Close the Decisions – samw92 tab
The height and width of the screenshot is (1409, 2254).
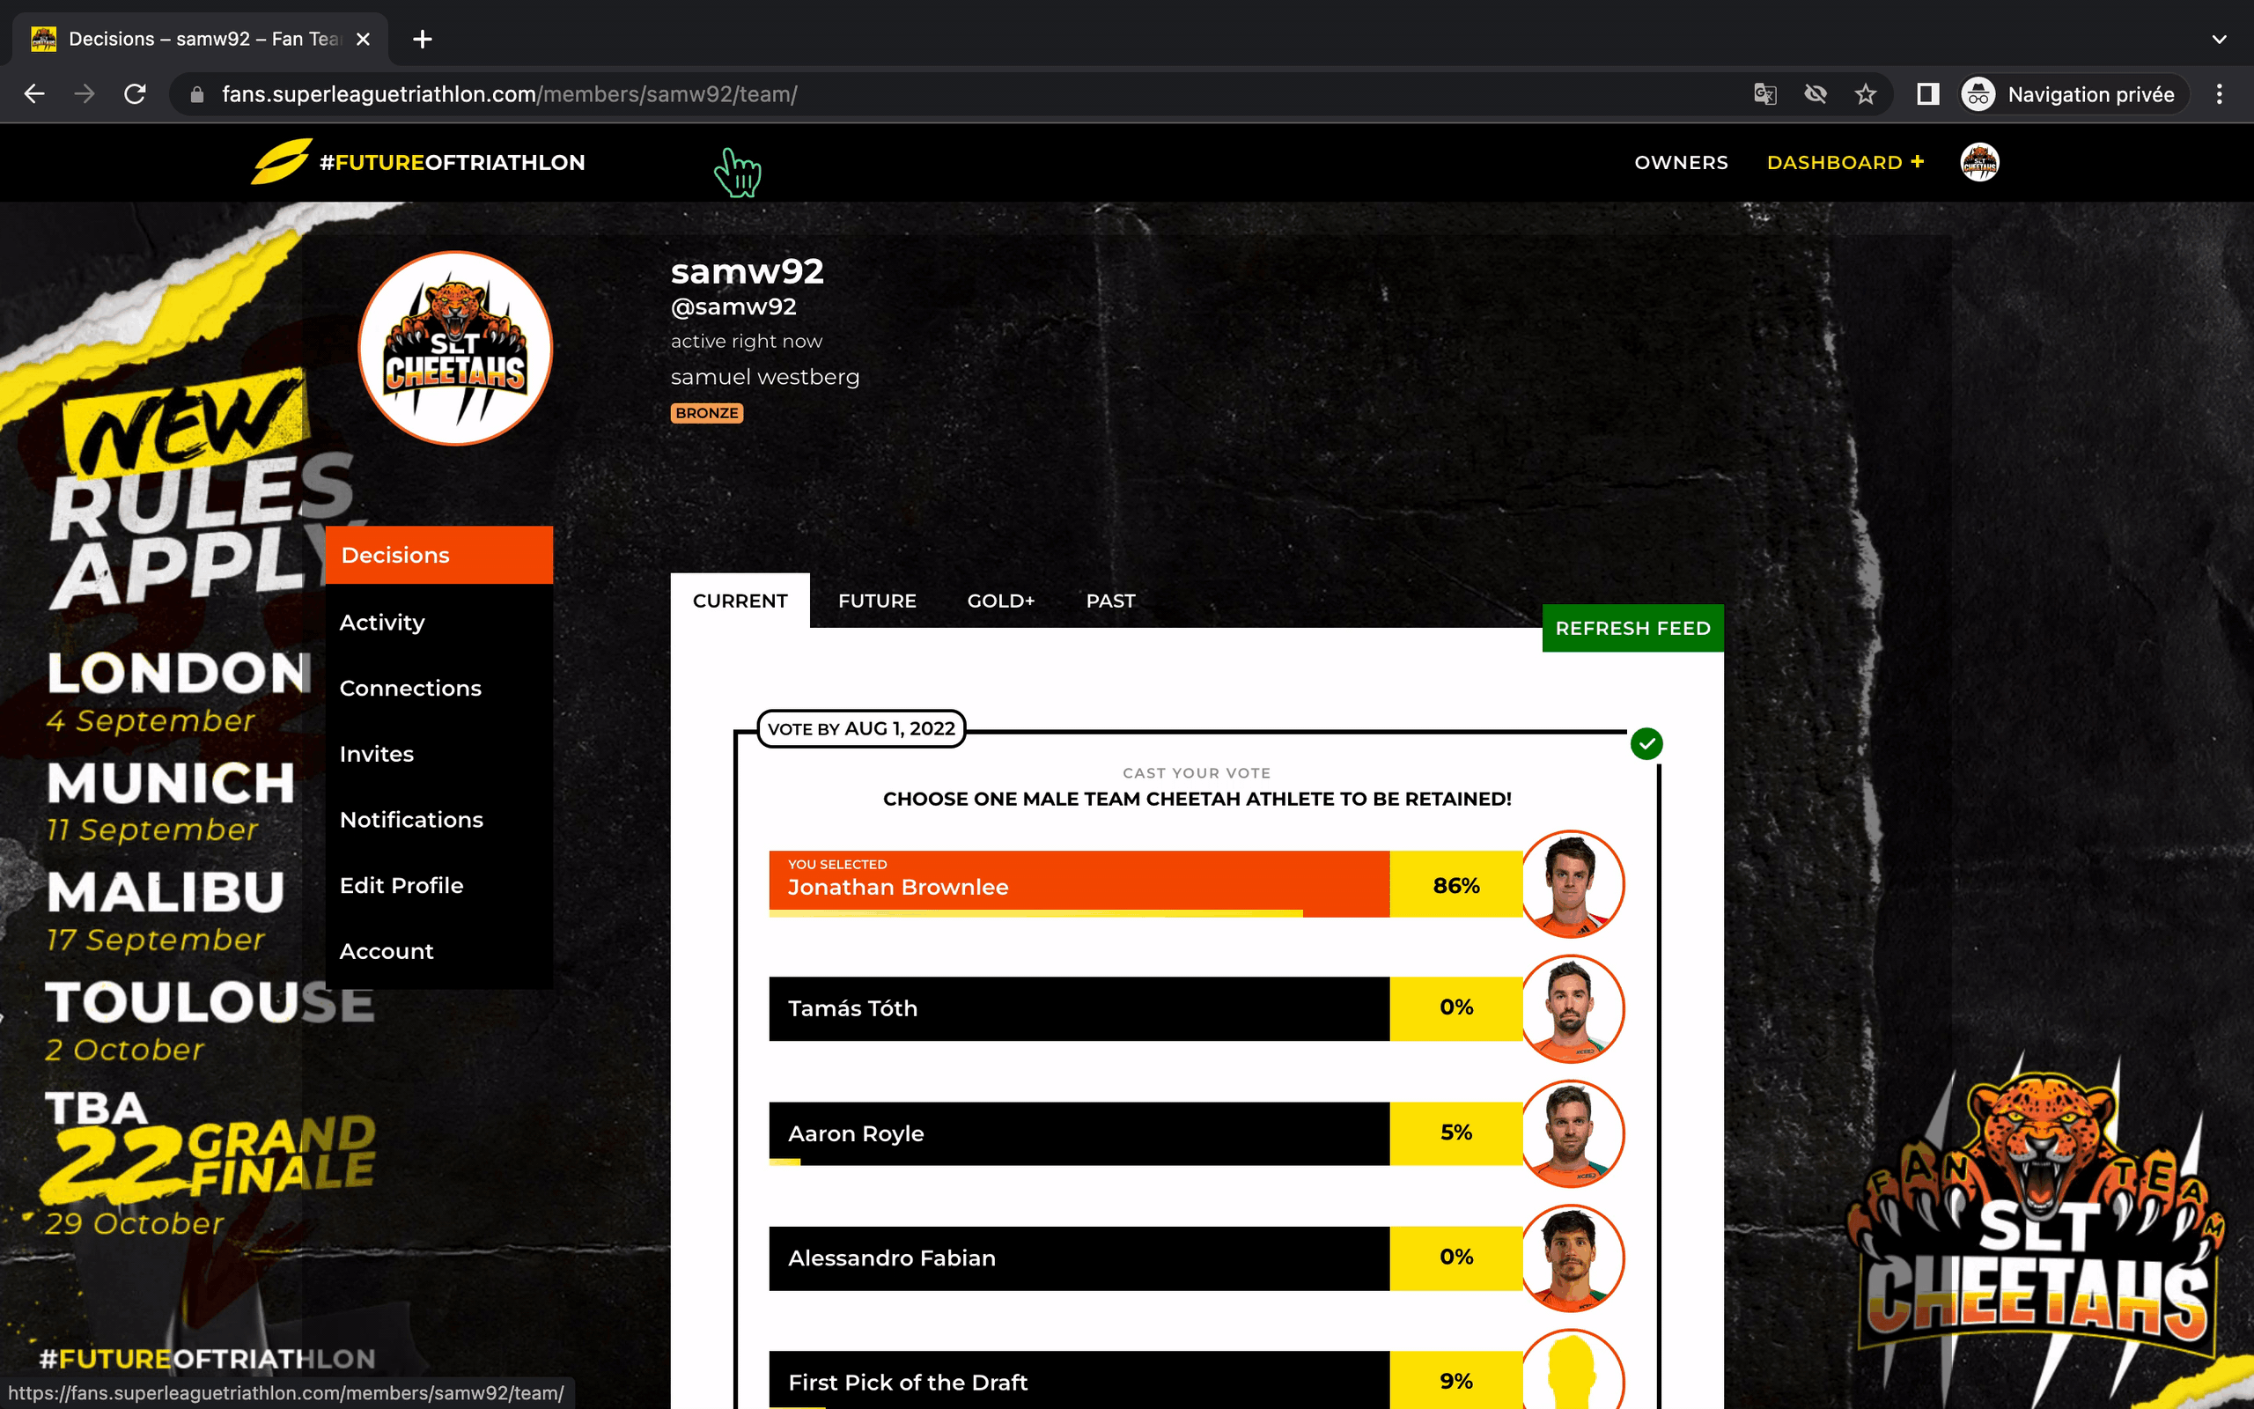(x=364, y=39)
